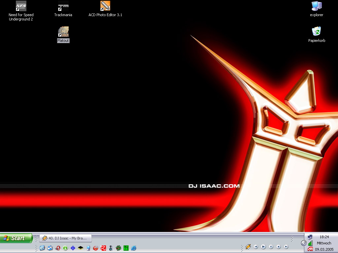Open the explorer desktop icon

tap(317, 9)
